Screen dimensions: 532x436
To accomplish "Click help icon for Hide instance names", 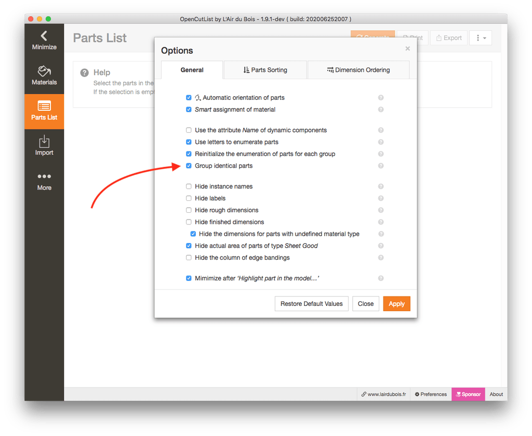I will (x=381, y=187).
